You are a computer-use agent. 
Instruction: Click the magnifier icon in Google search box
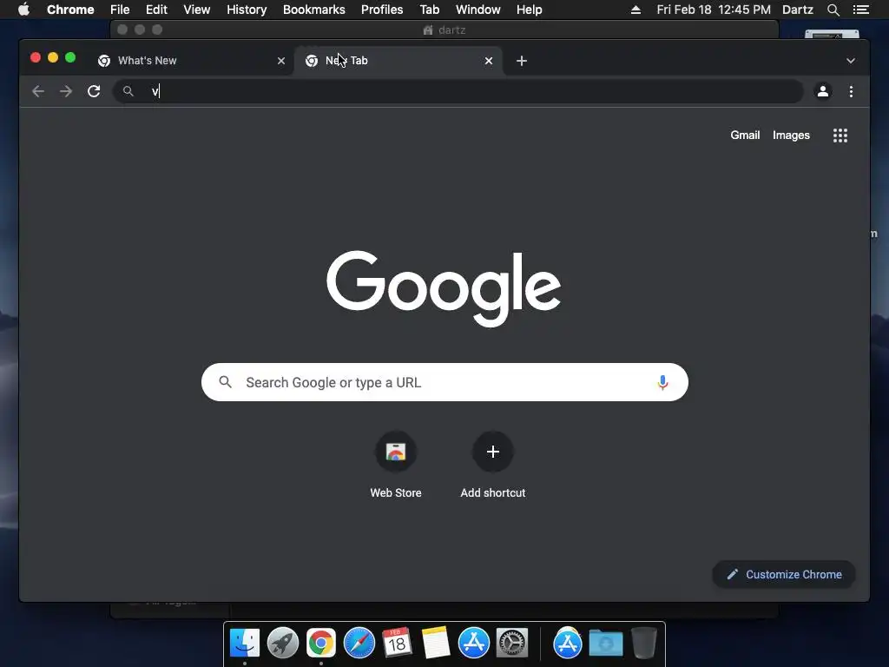pyautogui.click(x=225, y=382)
